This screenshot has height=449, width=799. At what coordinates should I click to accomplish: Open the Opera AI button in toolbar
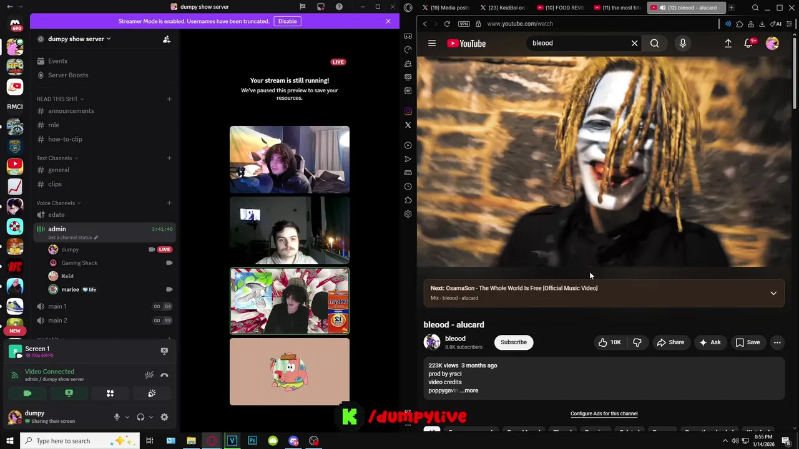point(776,24)
